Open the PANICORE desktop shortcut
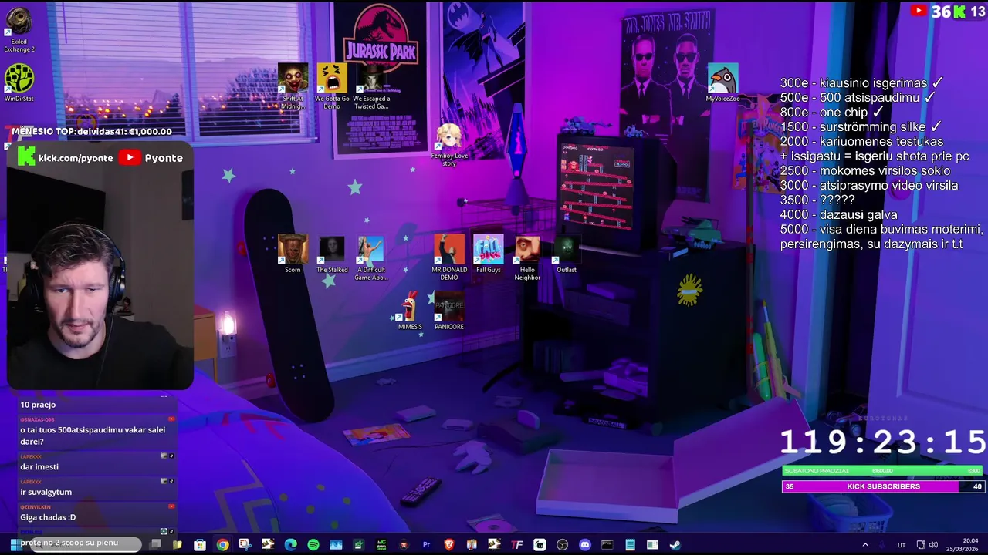 tap(449, 311)
